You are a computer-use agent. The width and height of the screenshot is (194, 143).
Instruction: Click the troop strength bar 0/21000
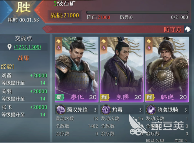[x=137, y=12]
